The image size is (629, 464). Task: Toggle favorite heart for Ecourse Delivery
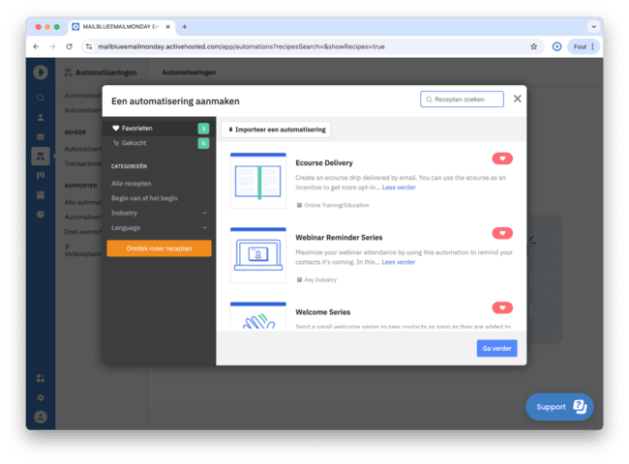point(502,159)
